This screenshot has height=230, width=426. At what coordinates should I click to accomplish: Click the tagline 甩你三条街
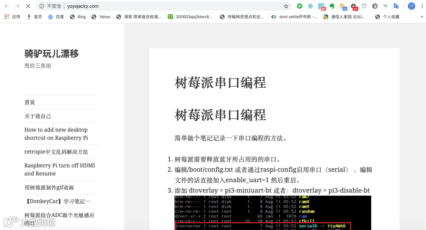coord(37,66)
